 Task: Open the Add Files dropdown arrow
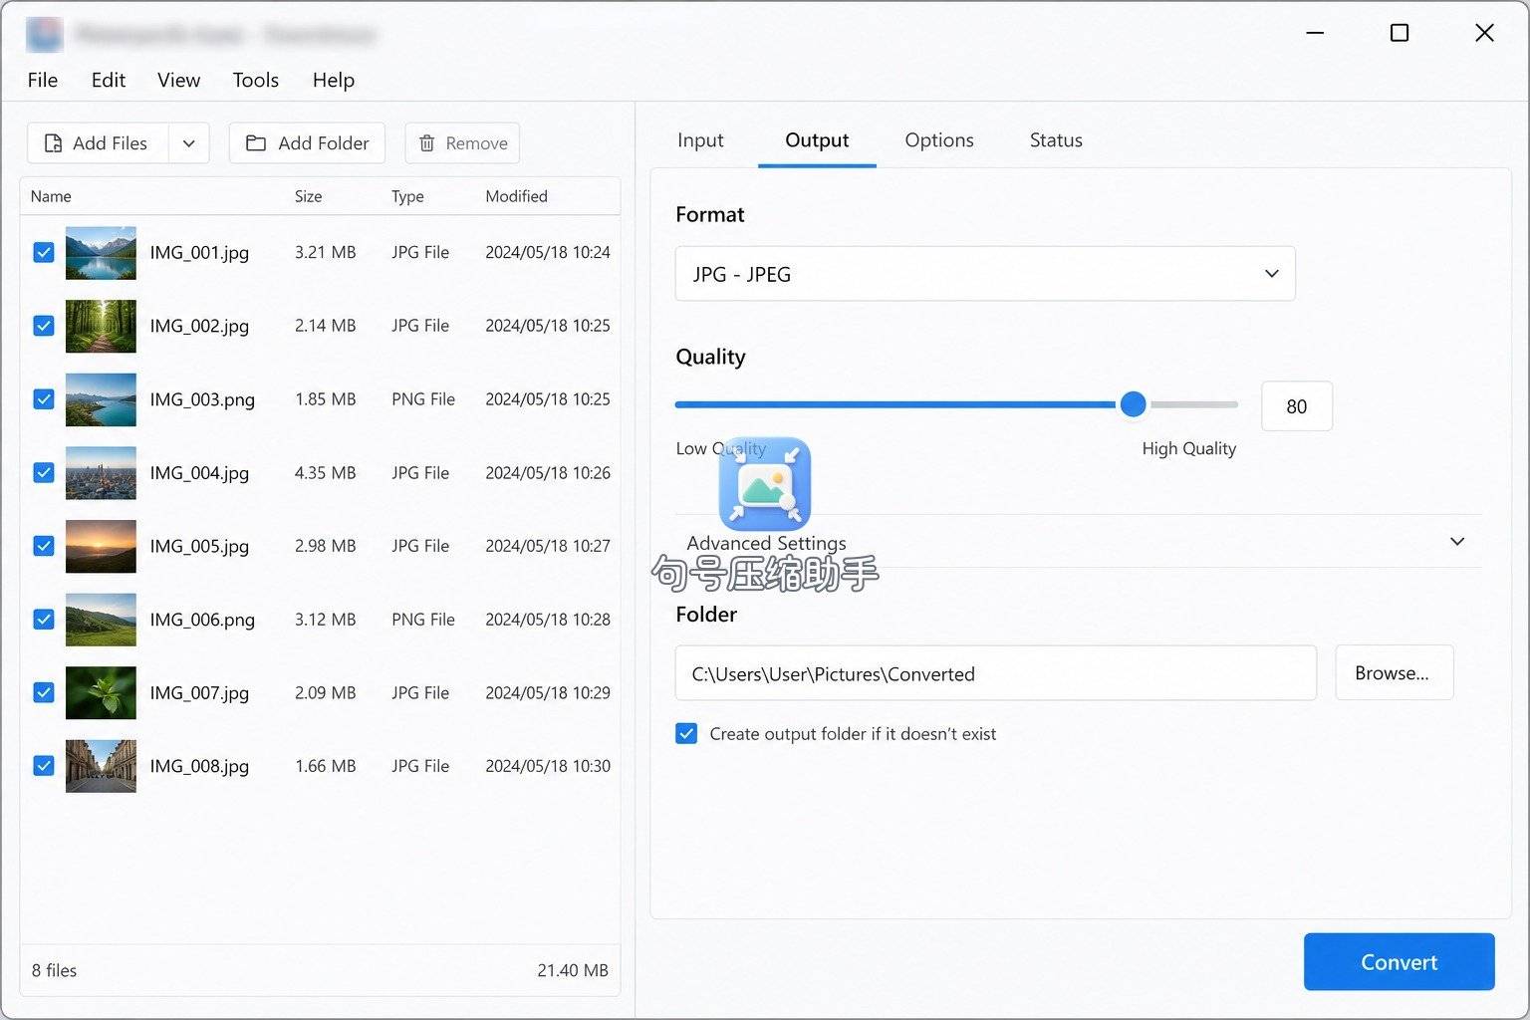pyautogui.click(x=189, y=143)
